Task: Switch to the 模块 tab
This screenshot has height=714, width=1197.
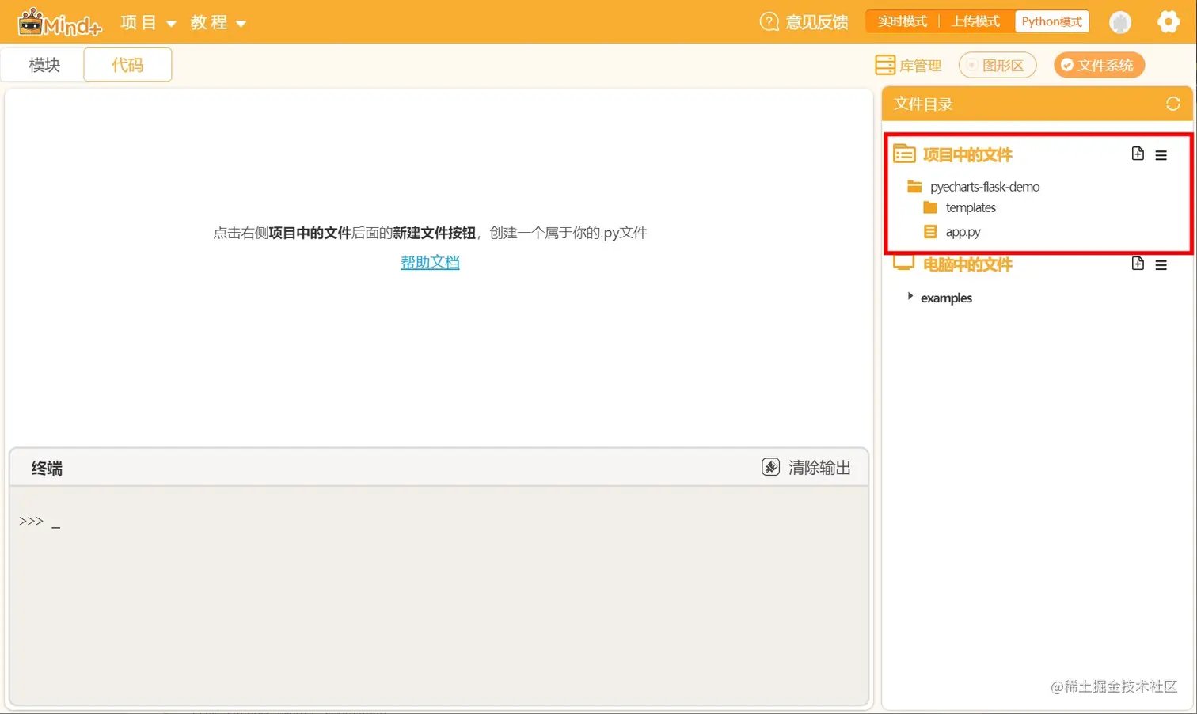Action: (x=43, y=64)
